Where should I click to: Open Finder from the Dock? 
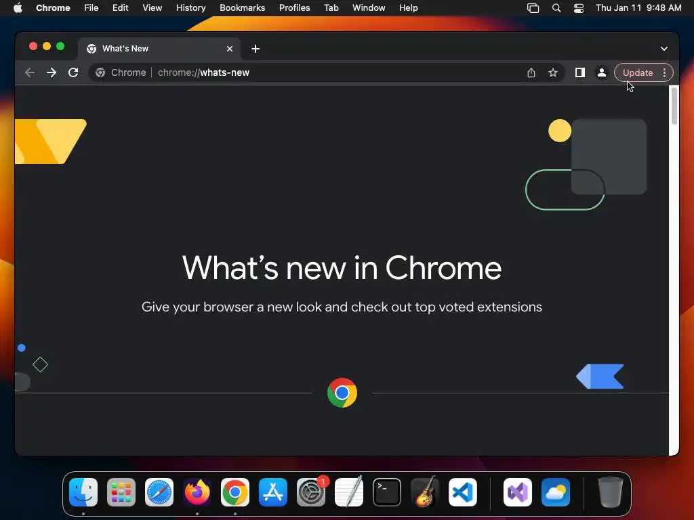tap(83, 492)
